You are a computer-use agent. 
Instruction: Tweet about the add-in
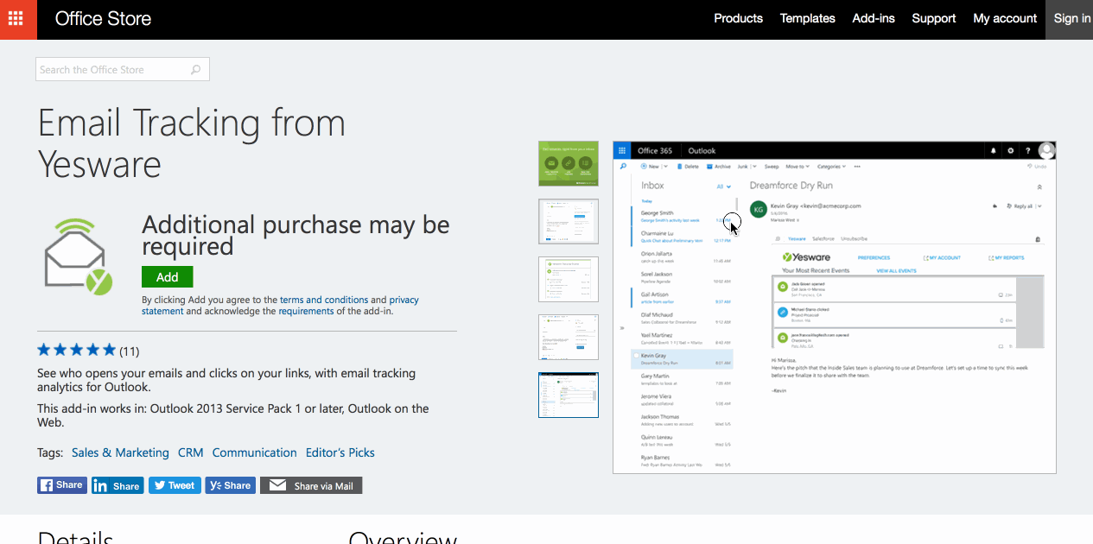click(175, 485)
